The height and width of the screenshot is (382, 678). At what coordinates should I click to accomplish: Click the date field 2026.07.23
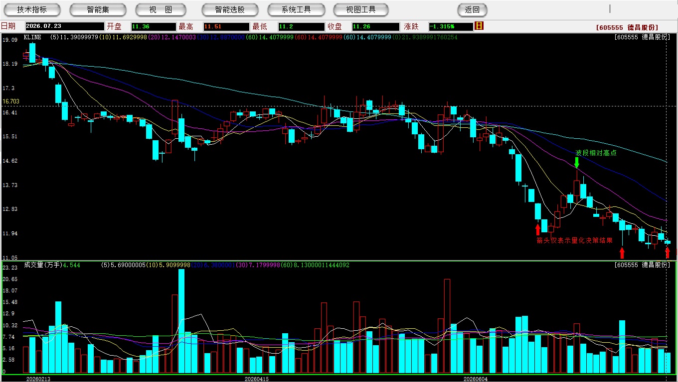pyautogui.click(x=64, y=26)
